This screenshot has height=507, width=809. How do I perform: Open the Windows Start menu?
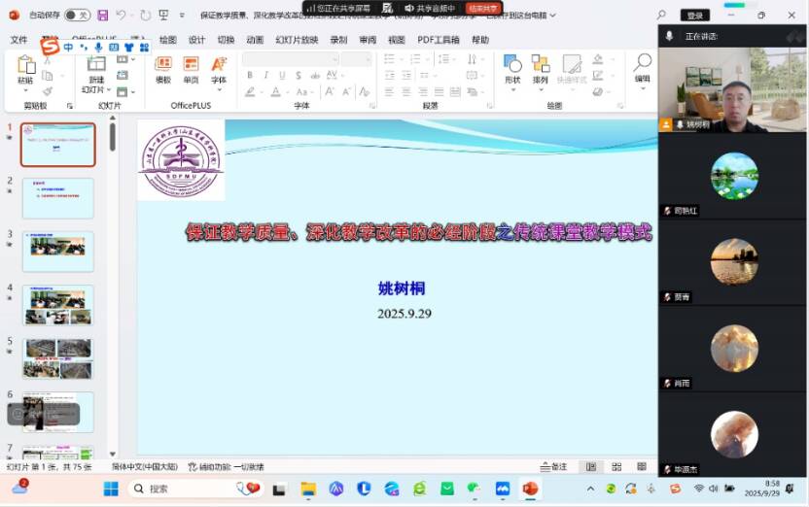pyautogui.click(x=111, y=489)
